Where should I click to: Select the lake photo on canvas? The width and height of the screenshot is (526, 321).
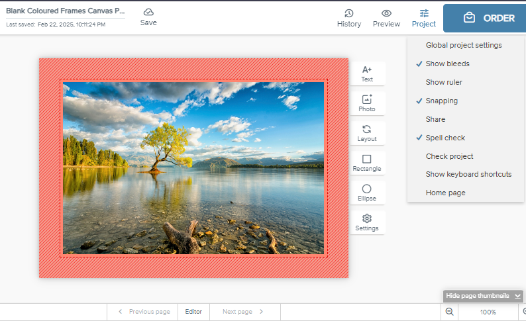(193, 168)
